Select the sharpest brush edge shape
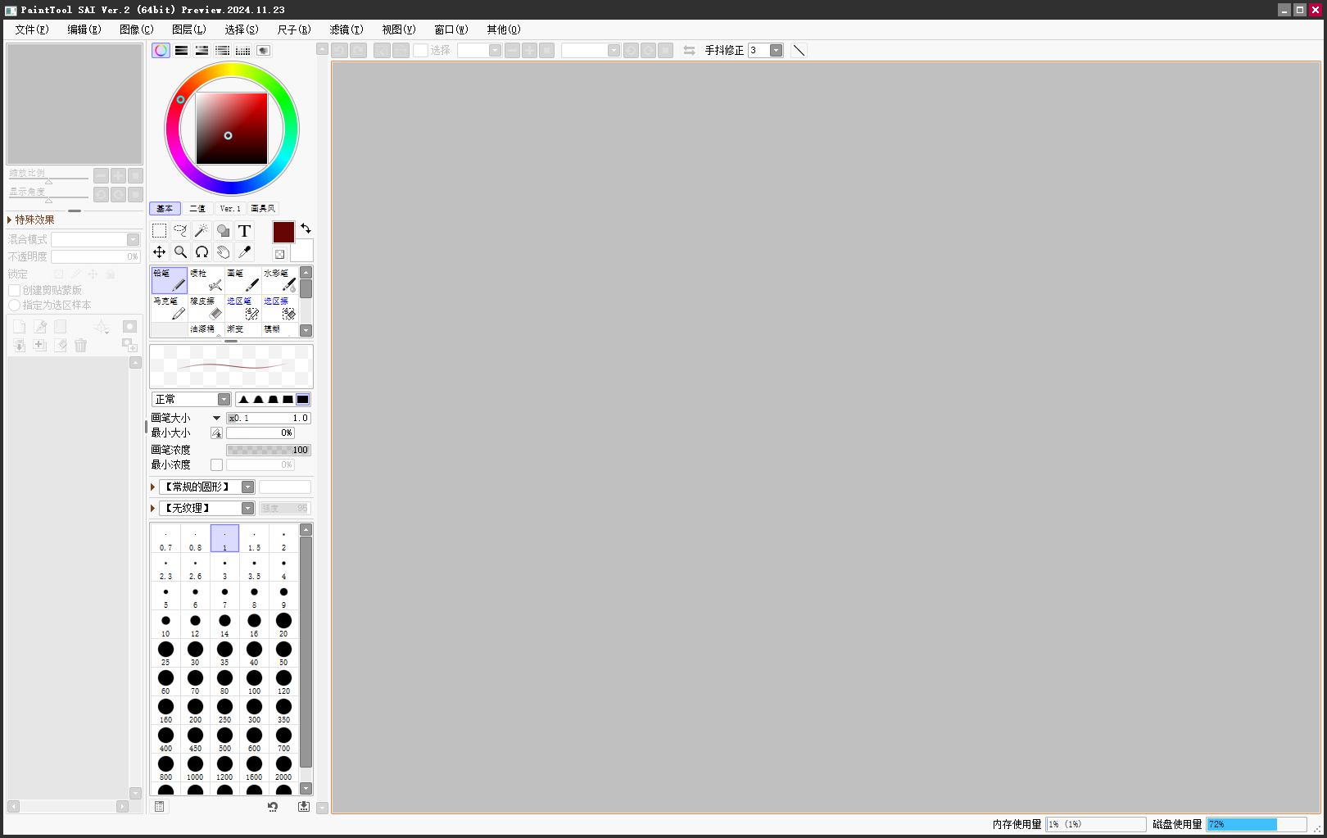Image resolution: width=1327 pixels, height=838 pixels. [243, 400]
